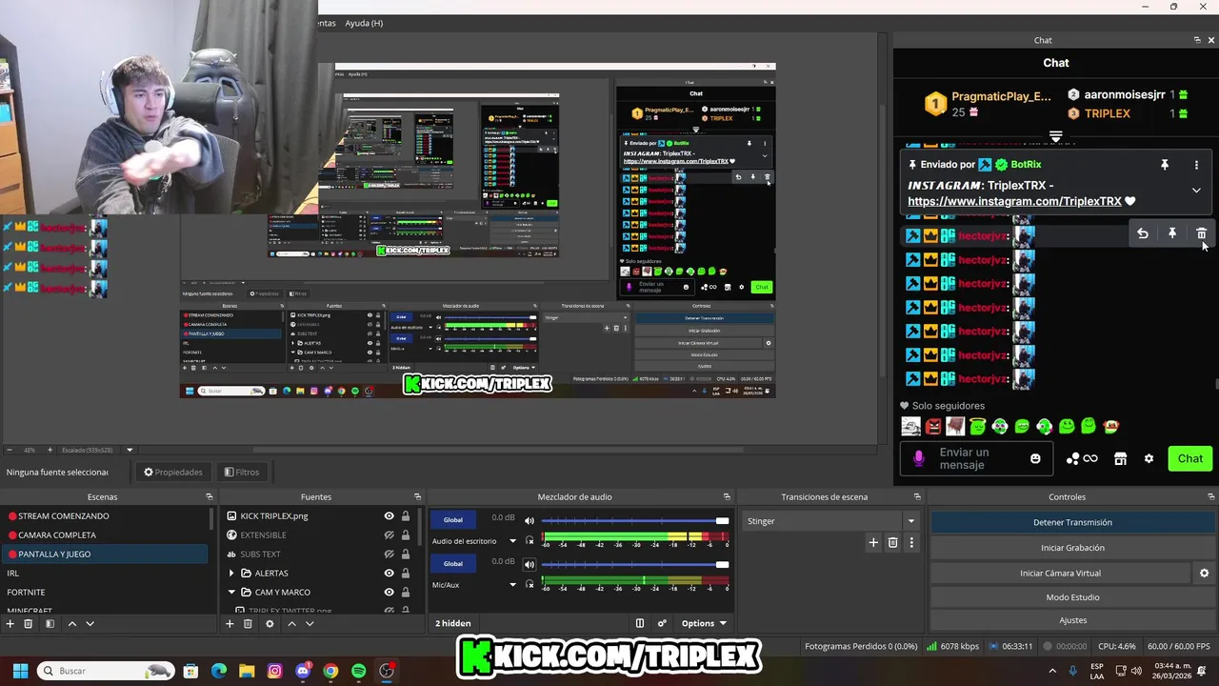
Task: Unlock the KICK TRIPLEX.png source
Action: [x=406, y=515]
